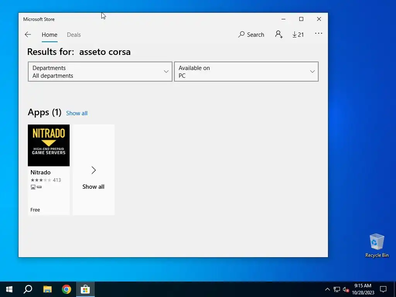Click the Apps (1) heading
This screenshot has width=396, height=297.
point(44,112)
